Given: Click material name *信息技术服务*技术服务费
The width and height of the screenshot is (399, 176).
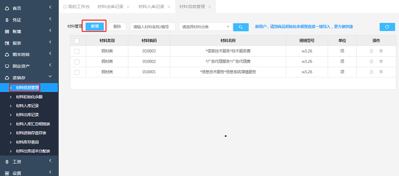Looking at the screenshot, I should [228, 51].
